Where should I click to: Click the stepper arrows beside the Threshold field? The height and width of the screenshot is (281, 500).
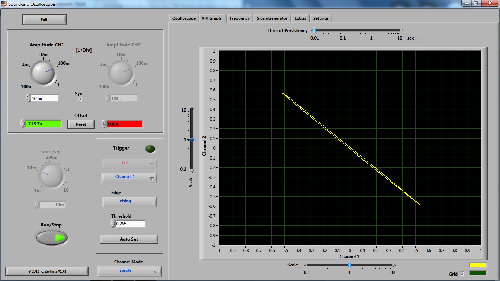coord(112,224)
